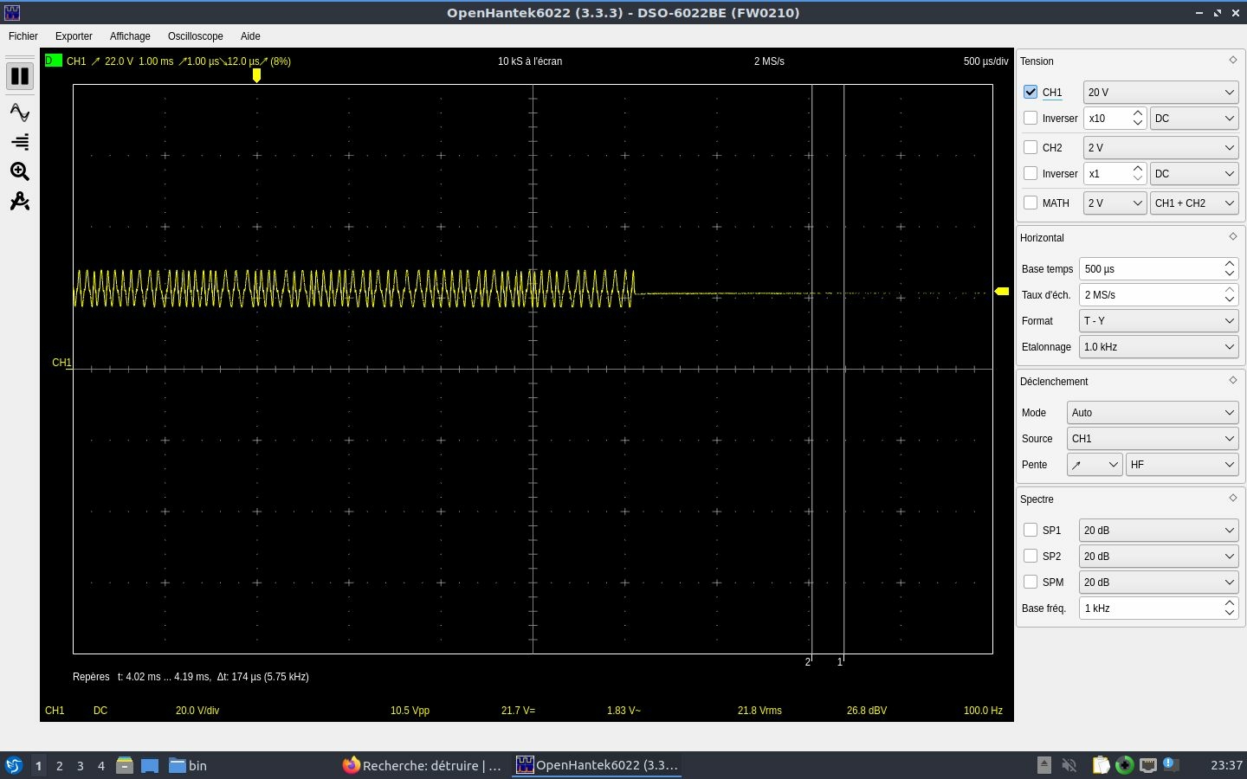Pin the Spectre panel with its diamond icon

point(1233,498)
